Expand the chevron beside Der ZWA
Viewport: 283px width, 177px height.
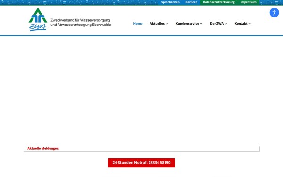[x=225, y=24]
